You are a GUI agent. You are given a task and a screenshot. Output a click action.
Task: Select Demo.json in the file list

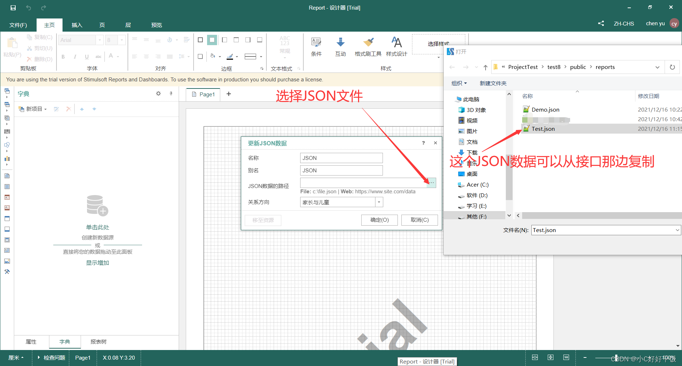click(545, 109)
